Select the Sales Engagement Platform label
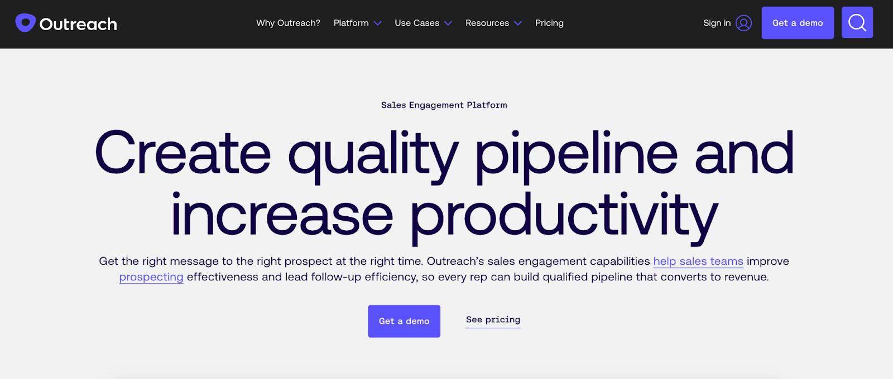 click(444, 105)
